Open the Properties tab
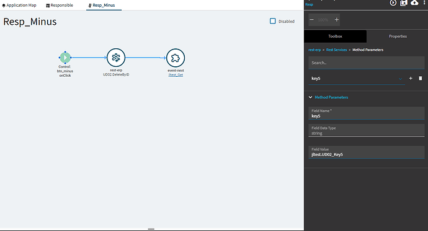The image size is (428, 231). point(398,37)
